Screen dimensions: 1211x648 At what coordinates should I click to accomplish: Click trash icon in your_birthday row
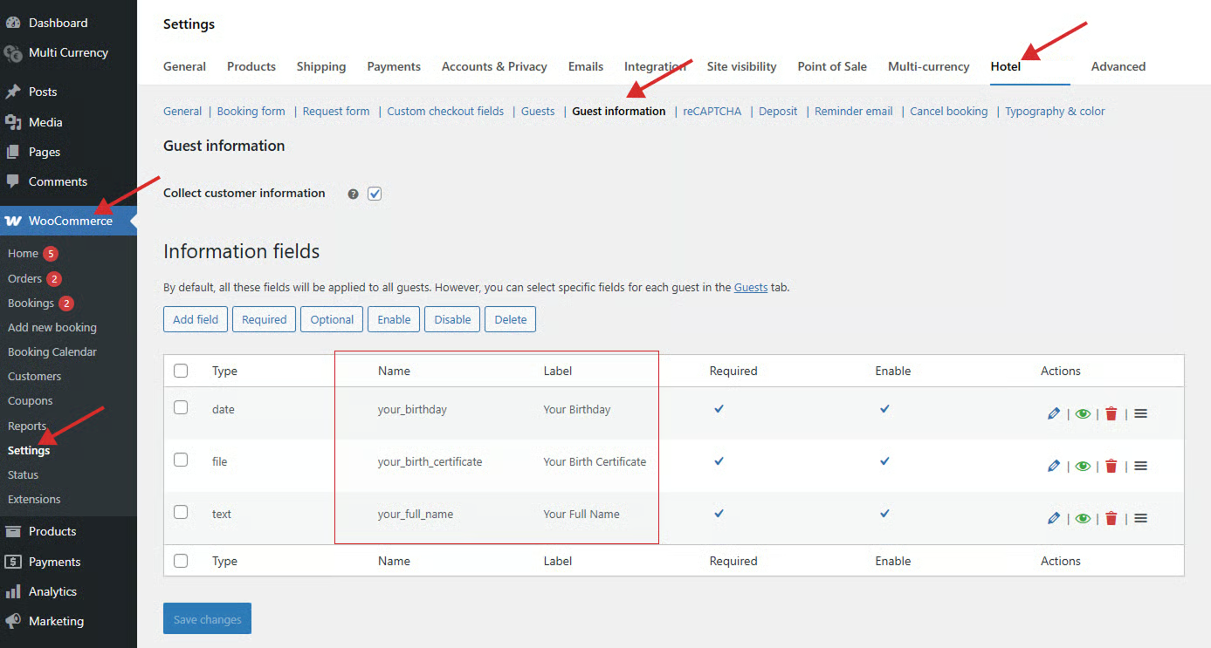[1111, 414]
